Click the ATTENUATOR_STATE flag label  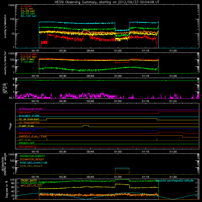pyautogui.click(x=31, y=109)
